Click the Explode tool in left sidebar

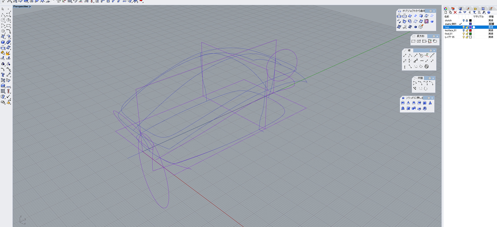8,53
